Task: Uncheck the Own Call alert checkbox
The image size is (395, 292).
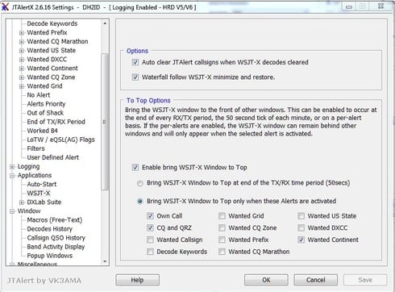Action: tap(150, 216)
